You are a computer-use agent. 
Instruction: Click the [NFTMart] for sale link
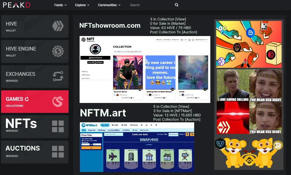183,111
